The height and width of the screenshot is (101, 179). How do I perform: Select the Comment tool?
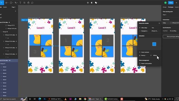click(32, 3)
